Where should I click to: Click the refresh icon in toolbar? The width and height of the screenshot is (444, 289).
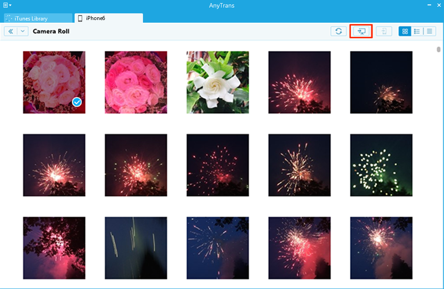coord(338,31)
